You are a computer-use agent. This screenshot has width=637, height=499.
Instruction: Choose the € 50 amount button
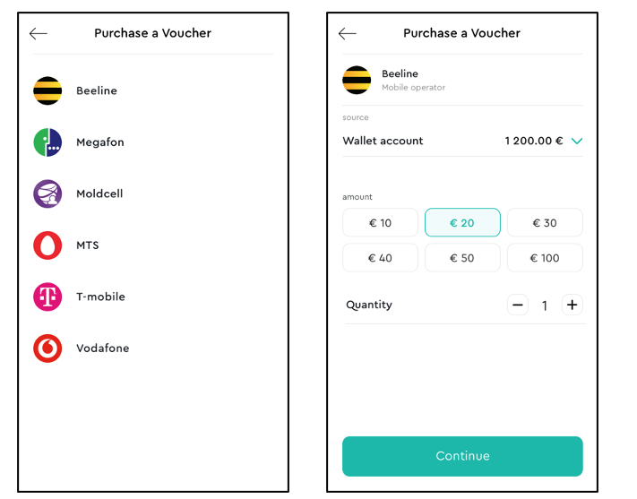click(x=462, y=258)
